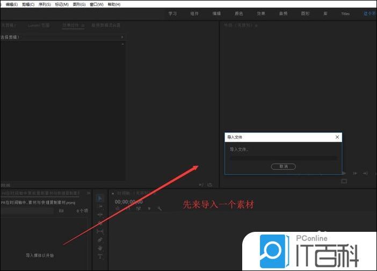Switch to the Titles workspace

pyautogui.click(x=345, y=14)
